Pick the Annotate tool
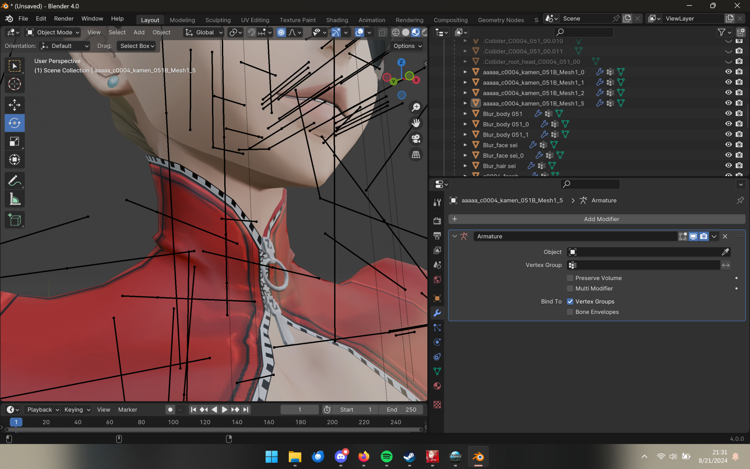This screenshot has width=750, height=469. click(14, 181)
